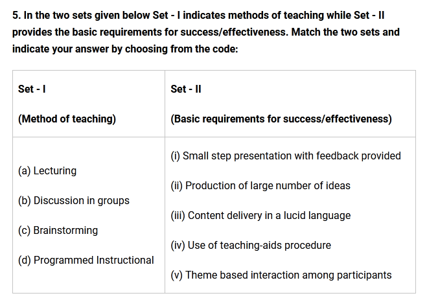Viewport: 427px width, 300px height.
Task: Select option (c) Brainstorming
Action: pos(58,231)
